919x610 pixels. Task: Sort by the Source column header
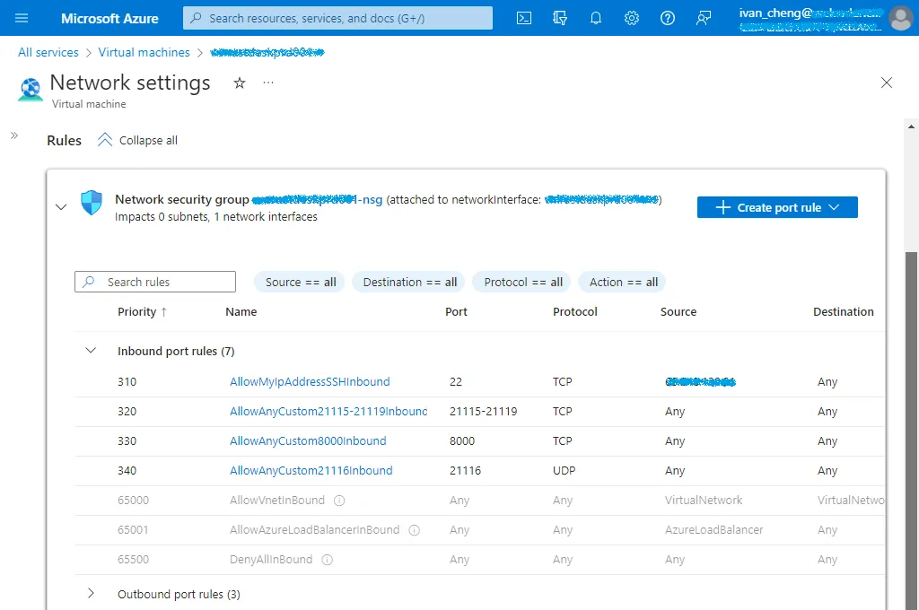(x=678, y=312)
